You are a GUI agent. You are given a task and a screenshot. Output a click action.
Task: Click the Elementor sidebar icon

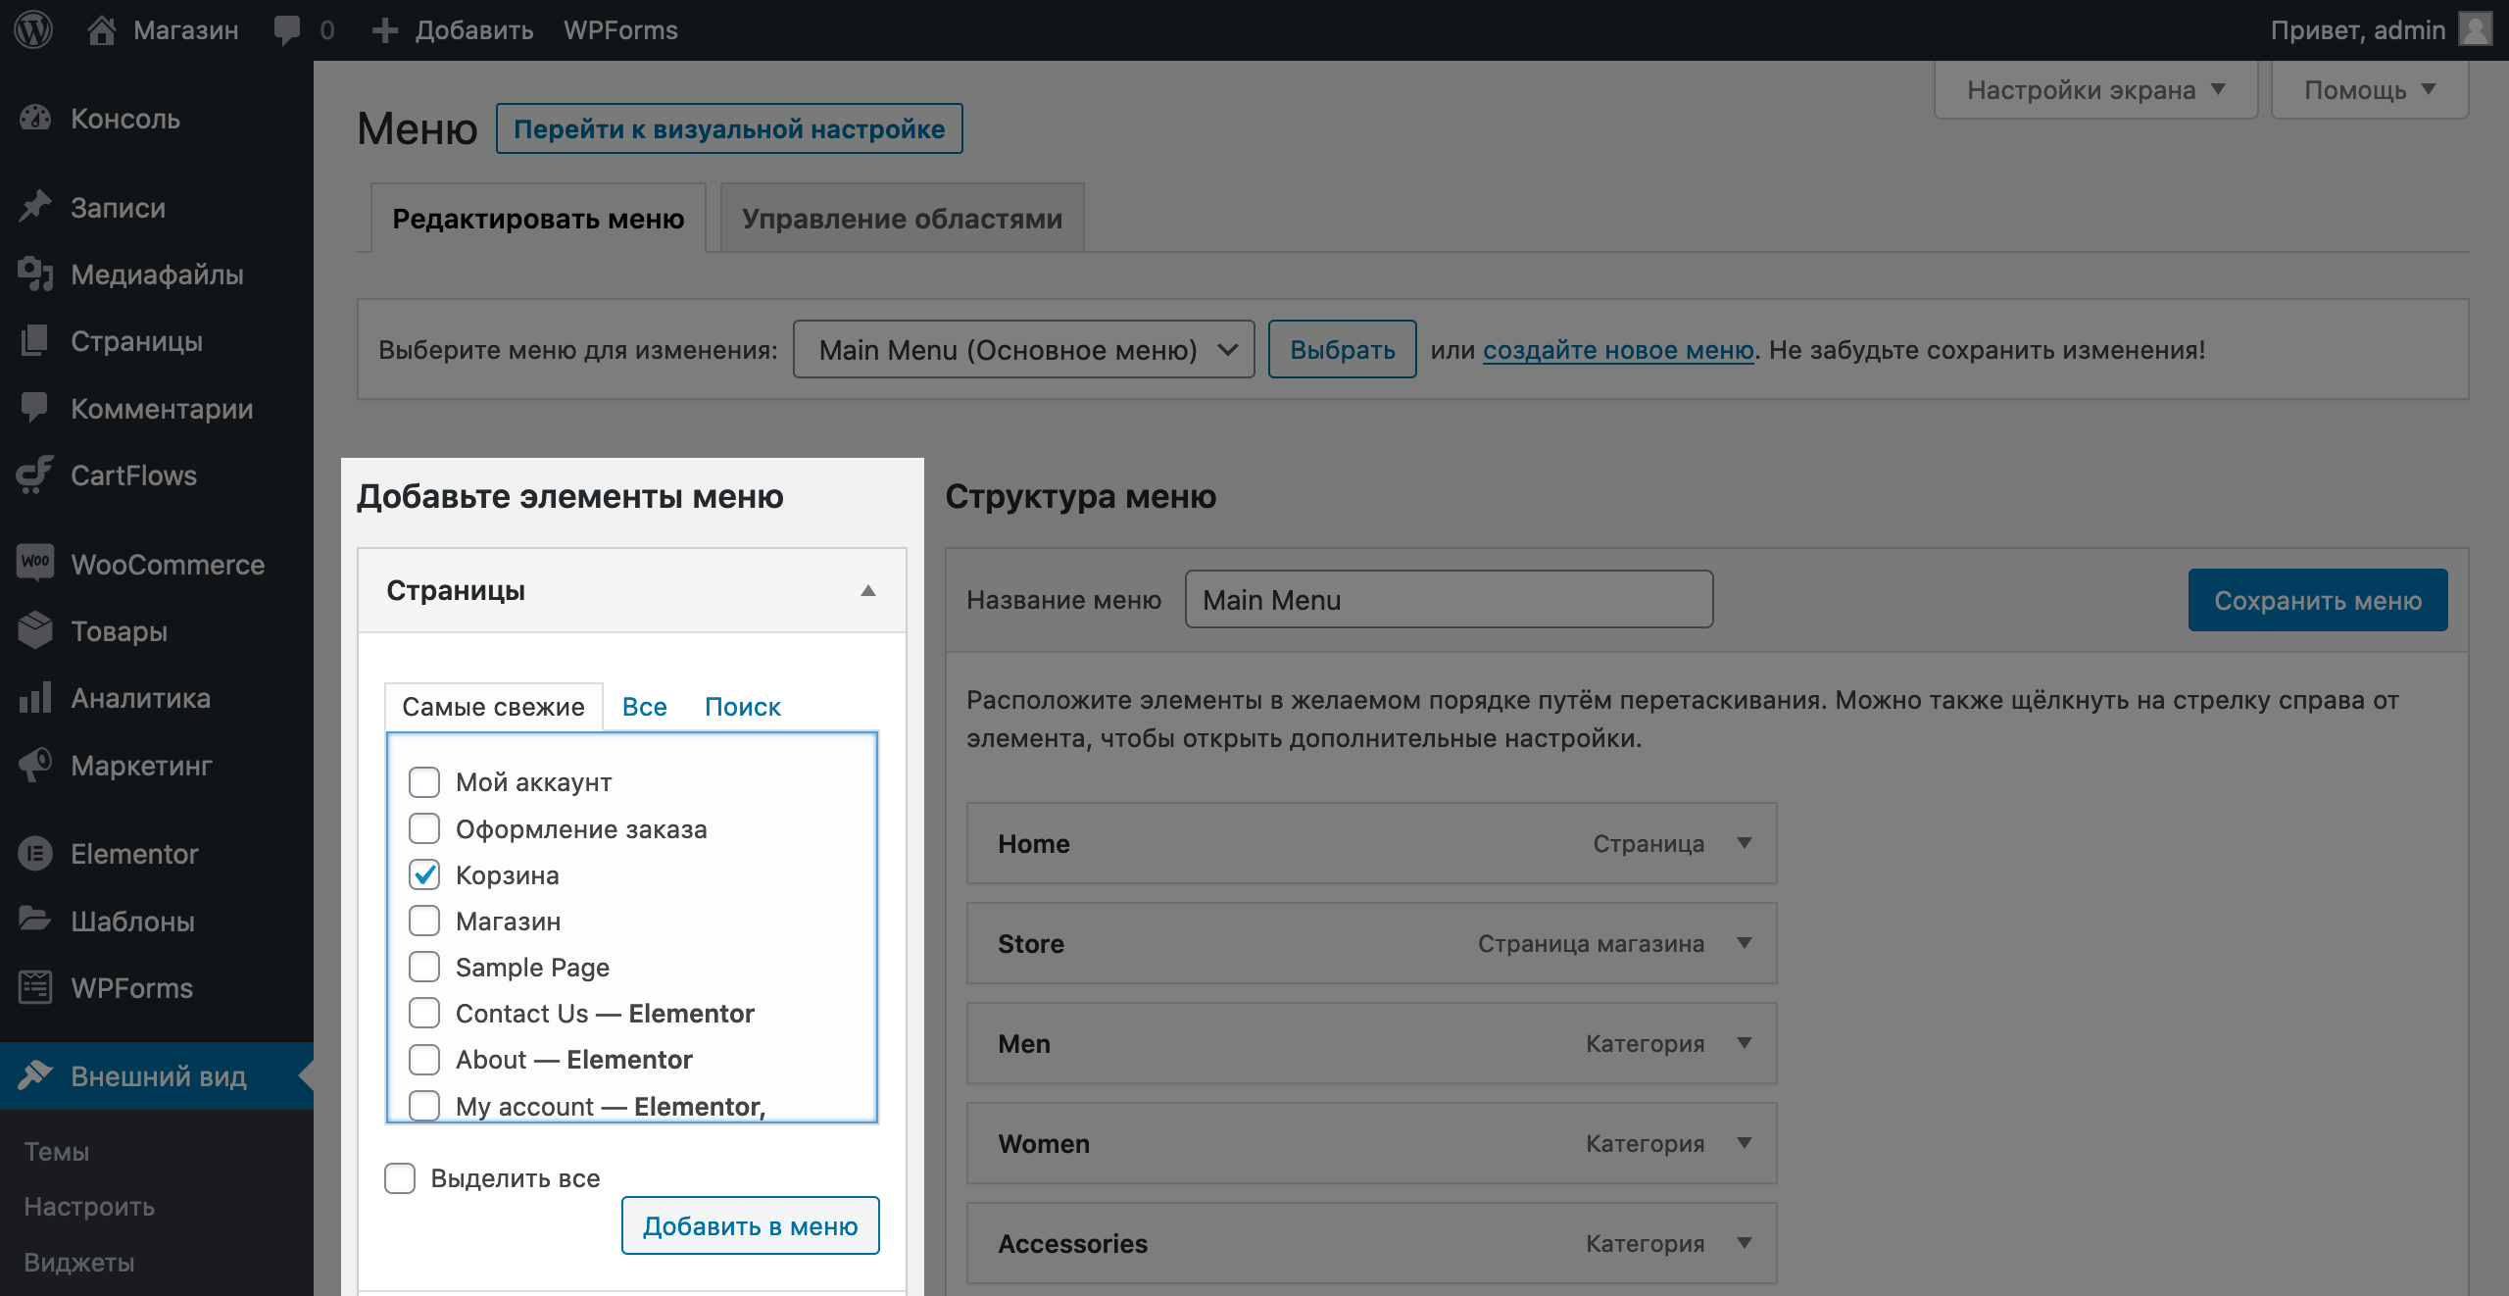pyautogui.click(x=35, y=854)
